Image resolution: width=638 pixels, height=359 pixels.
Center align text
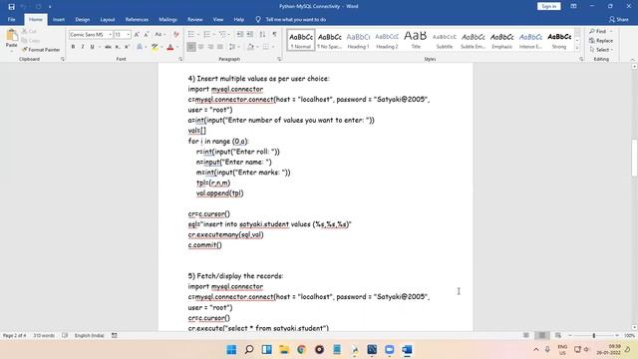(200, 47)
